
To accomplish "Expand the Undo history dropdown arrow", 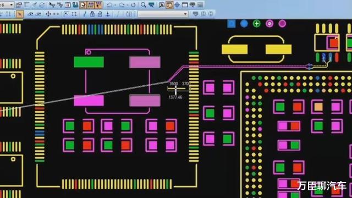I will [x=115, y=5].
